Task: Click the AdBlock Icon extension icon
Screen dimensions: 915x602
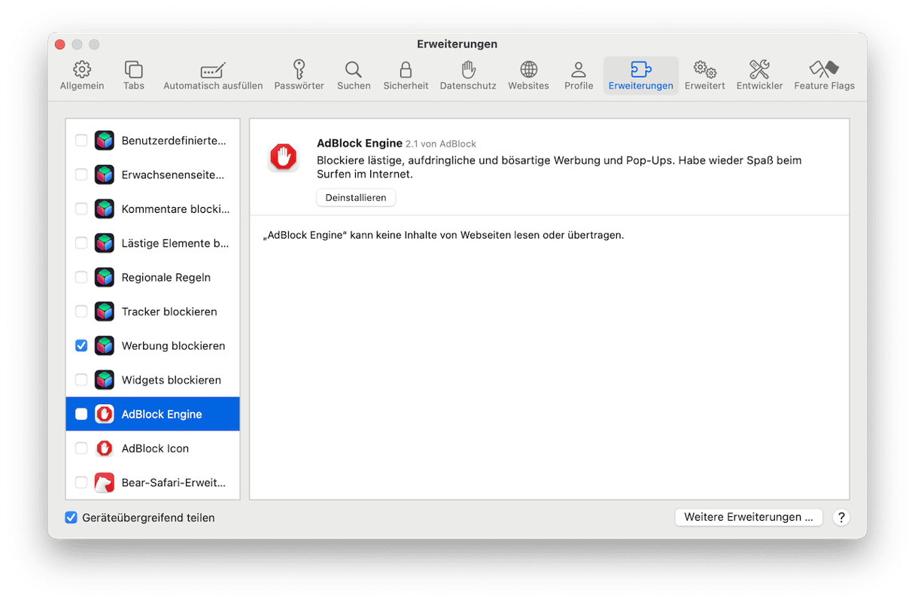Action: click(105, 448)
